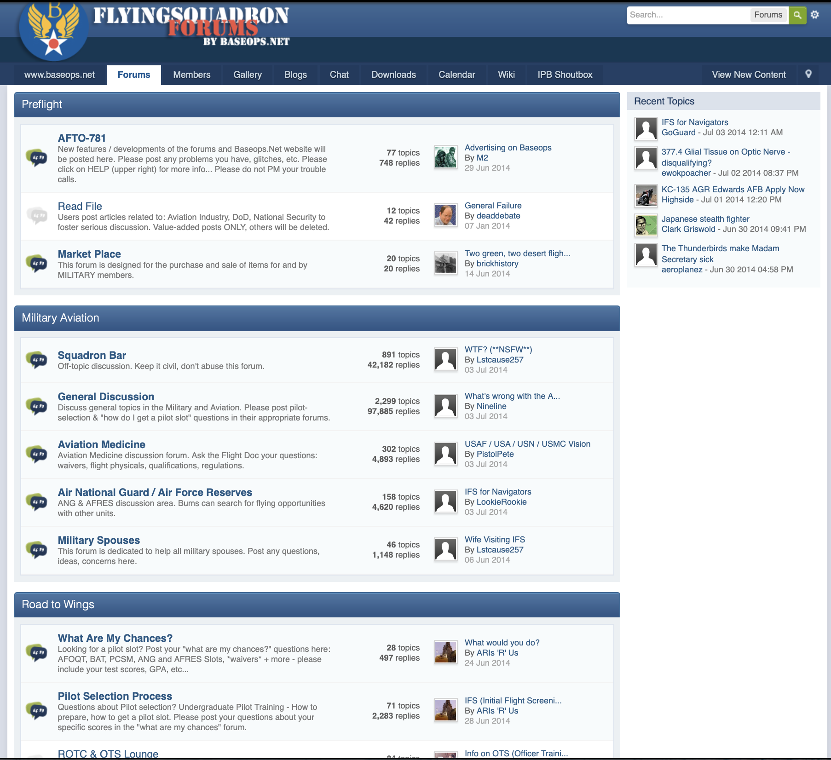831x760 pixels.
Task: Open the Forums search scope dropdown
Action: (x=768, y=15)
